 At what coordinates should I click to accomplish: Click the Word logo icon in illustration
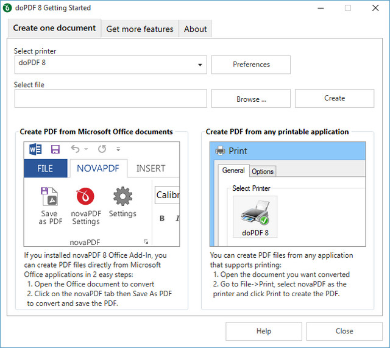(x=35, y=149)
